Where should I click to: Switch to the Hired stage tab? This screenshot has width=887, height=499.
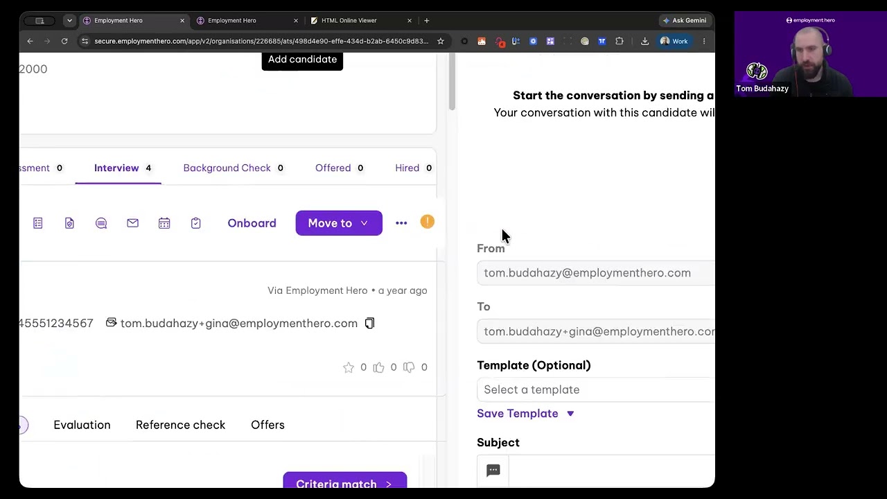413,168
